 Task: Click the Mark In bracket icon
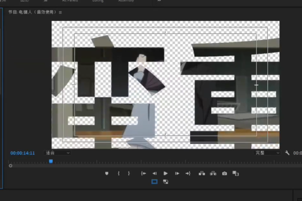point(119,173)
